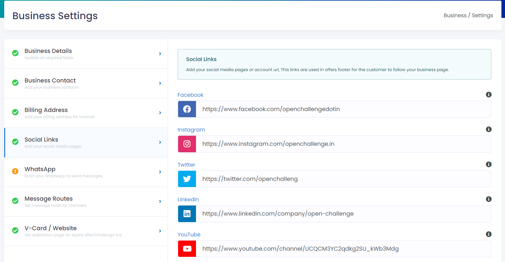
Task: Open the Business Contact settings tab
Action: (x=86, y=83)
